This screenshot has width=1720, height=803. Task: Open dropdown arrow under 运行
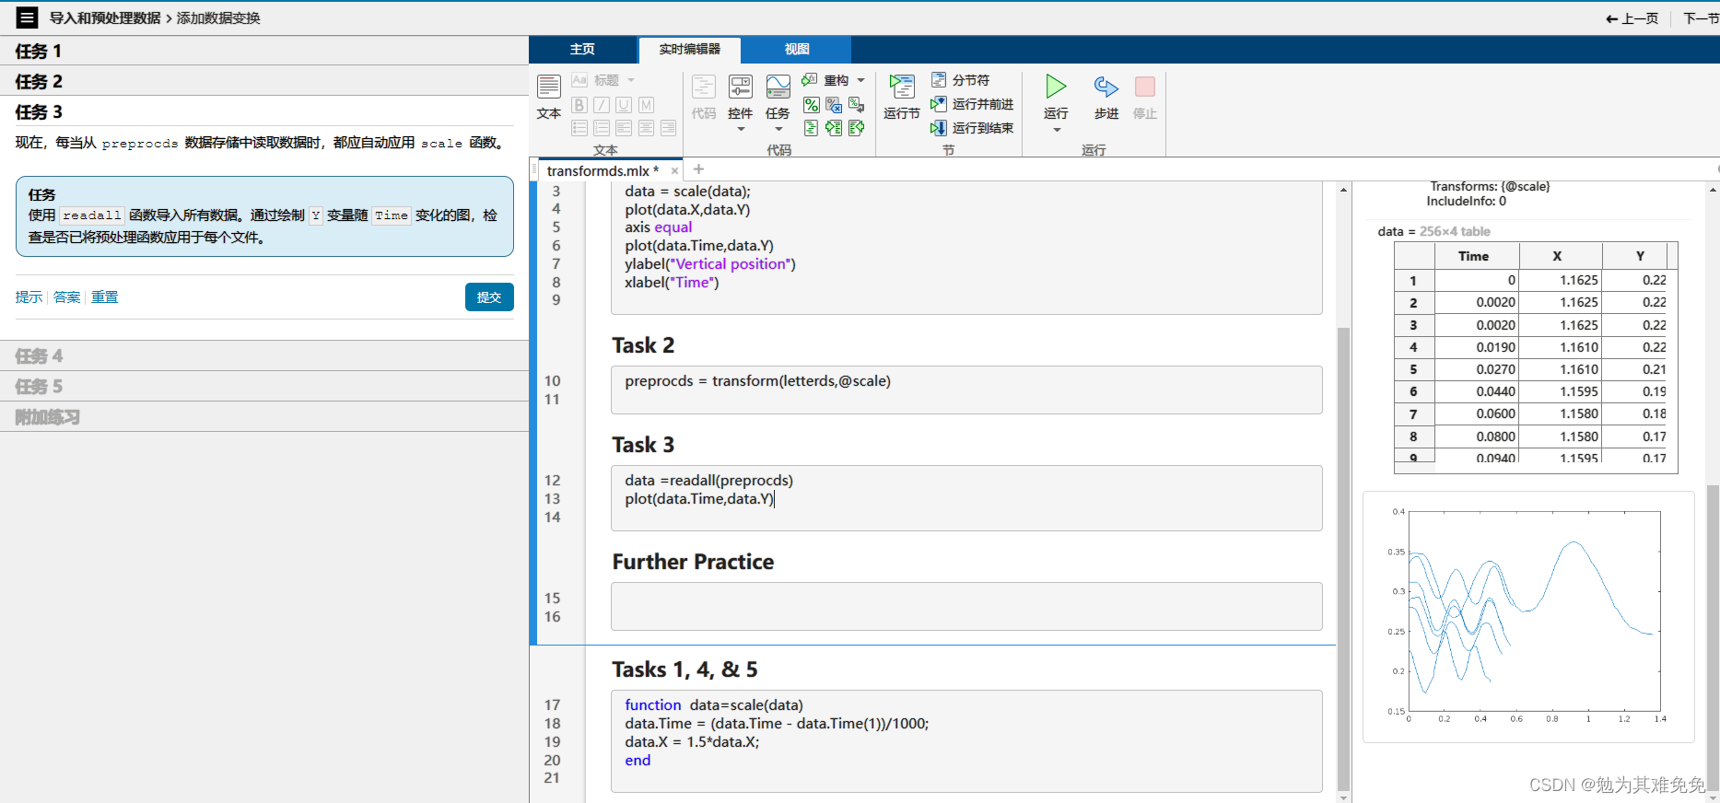pyautogui.click(x=1057, y=129)
